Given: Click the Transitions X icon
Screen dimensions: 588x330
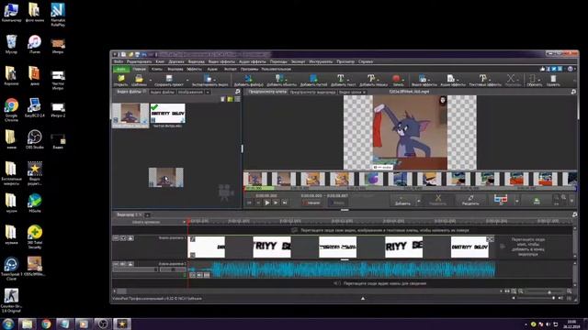Looking at the screenshot, I should click(x=511, y=78).
